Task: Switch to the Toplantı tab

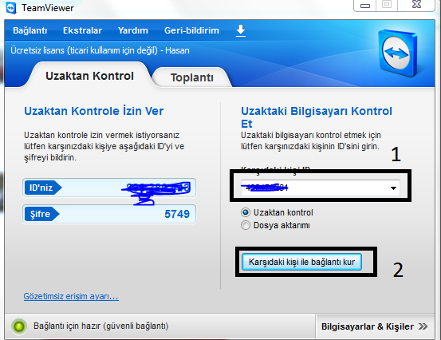Action: pyautogui.click(x=192, y=77)
